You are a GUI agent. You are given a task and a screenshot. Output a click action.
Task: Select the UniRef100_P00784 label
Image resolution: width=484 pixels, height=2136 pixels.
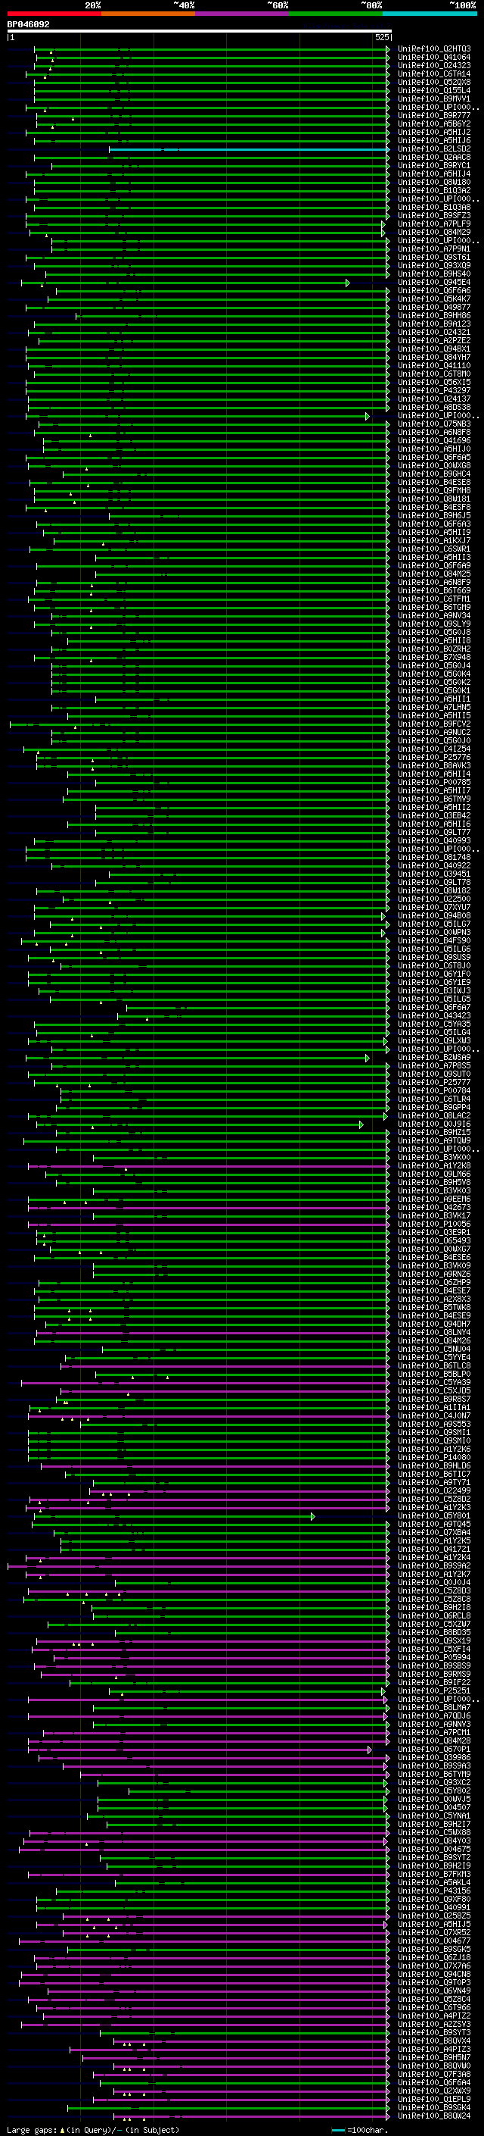434,1090
